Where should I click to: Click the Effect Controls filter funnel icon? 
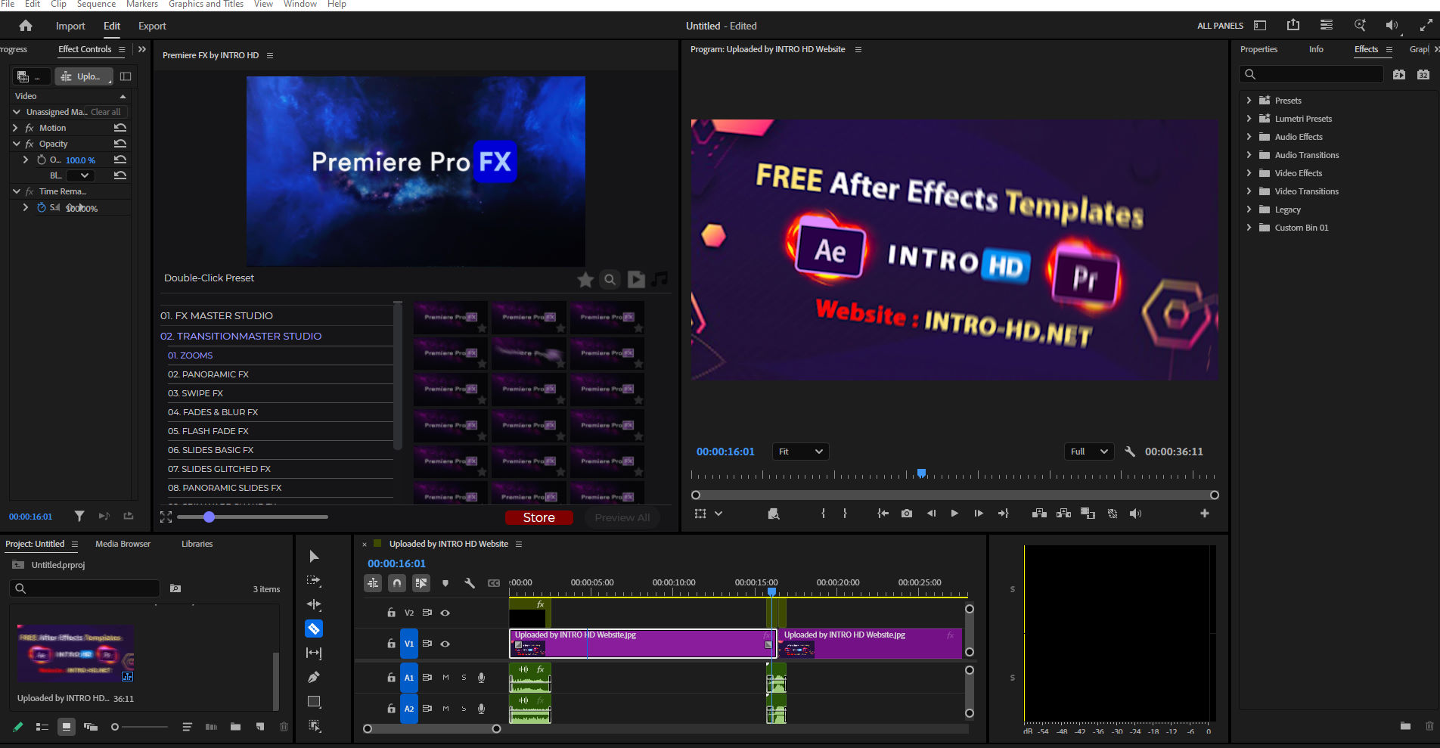79,516
